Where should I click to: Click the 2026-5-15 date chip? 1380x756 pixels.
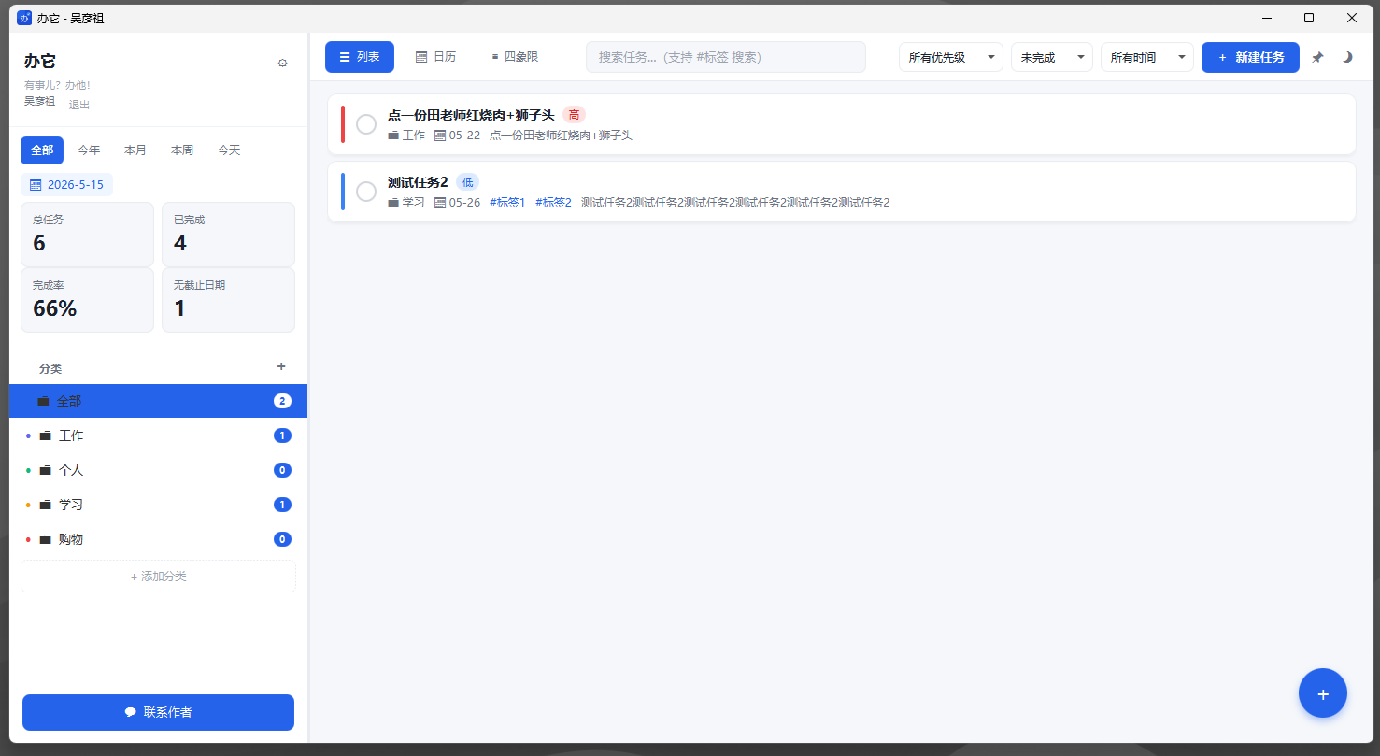coord(66,185)
